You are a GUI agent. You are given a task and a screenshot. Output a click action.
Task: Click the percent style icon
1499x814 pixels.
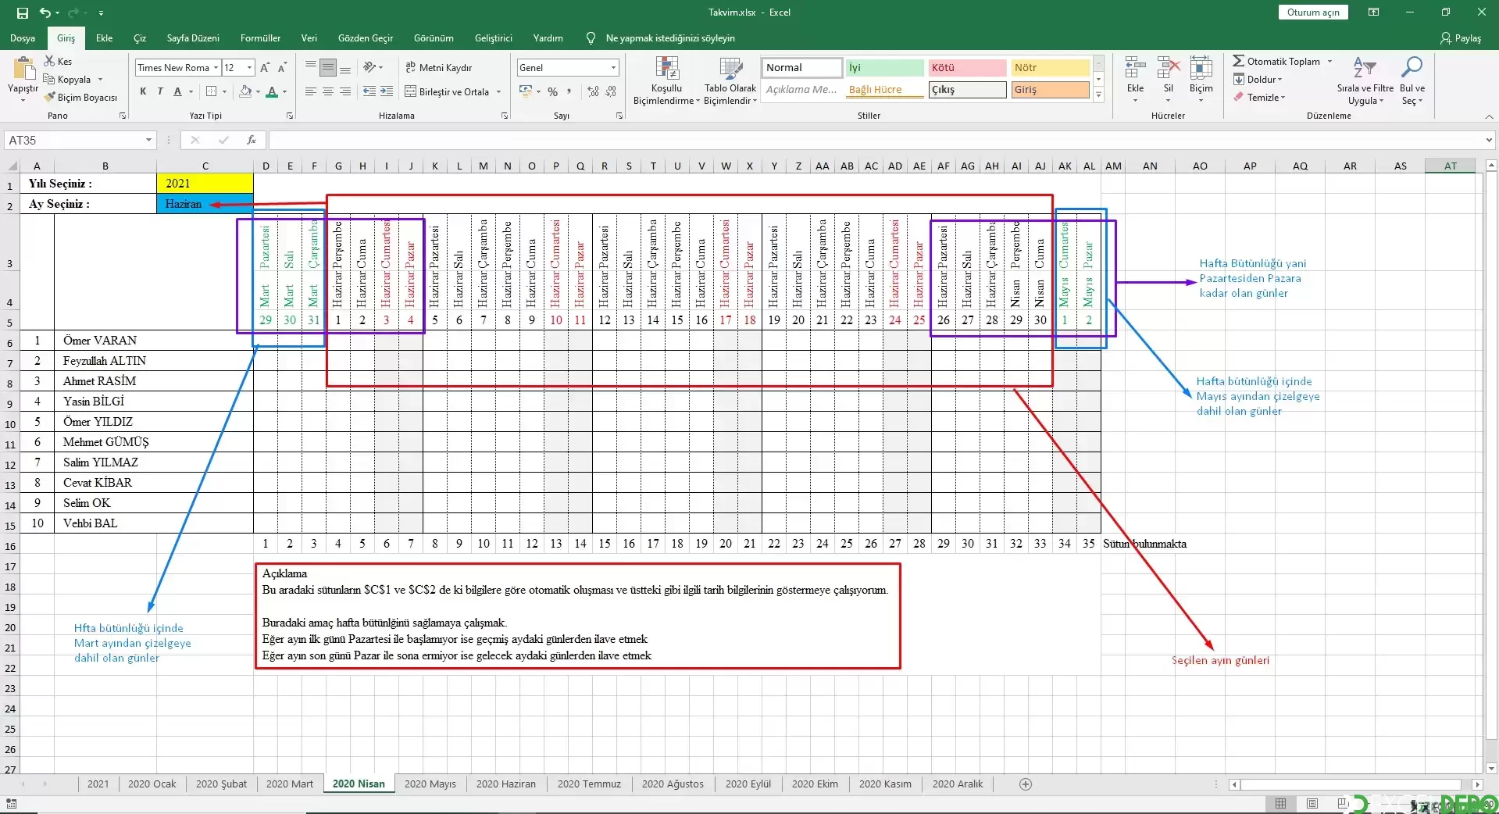pos(552,91)
